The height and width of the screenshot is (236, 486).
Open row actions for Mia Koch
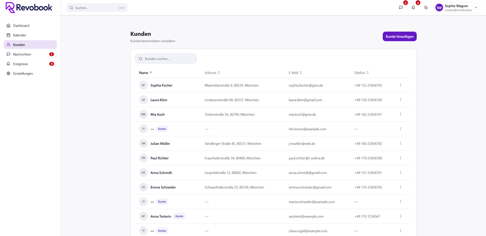coord(400,114)
